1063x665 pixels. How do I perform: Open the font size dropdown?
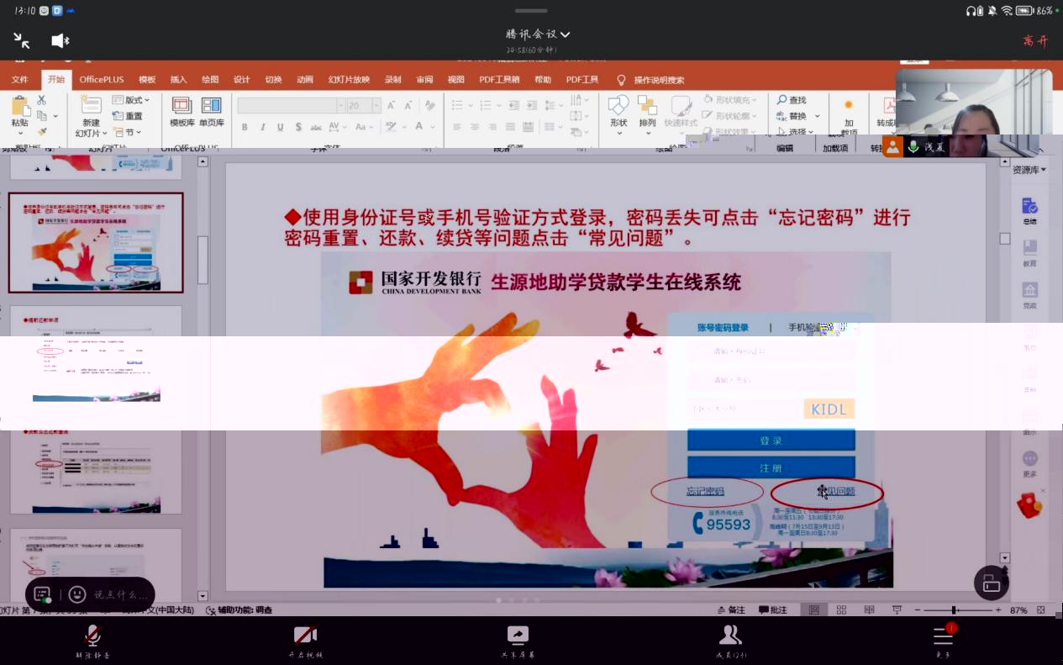point(376,106)
